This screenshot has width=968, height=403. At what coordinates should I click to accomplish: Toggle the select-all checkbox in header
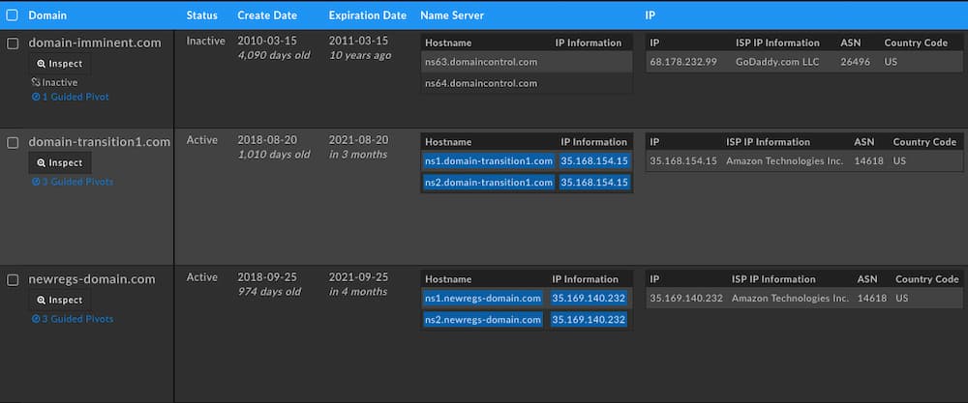point(13,15)
